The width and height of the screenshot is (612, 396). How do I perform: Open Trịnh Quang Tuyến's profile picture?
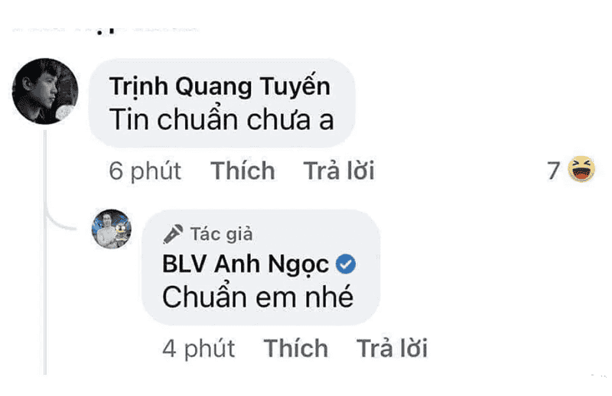pyautogui.click(x=45, y=91)
